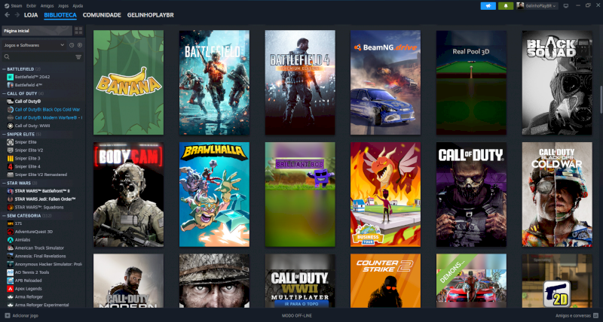The height and width of the screenshot is (322, 603).
Task: Collapse the STAR WARS category
Action: [x=4, y=183]
